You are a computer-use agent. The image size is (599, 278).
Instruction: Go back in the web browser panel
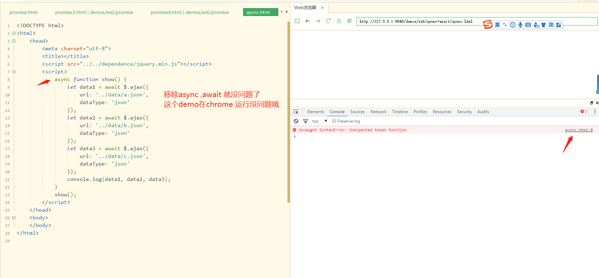pos(307,21)
